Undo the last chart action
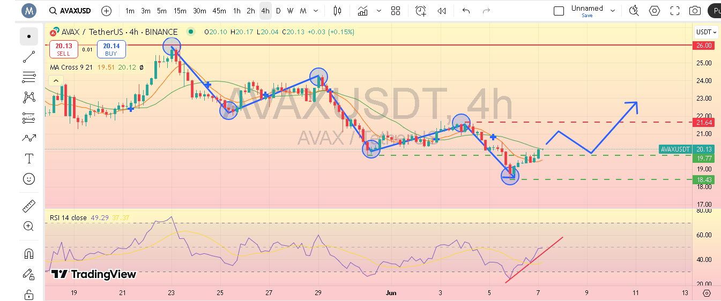This screenshot has height=301, width=721. tap(466, 11)
